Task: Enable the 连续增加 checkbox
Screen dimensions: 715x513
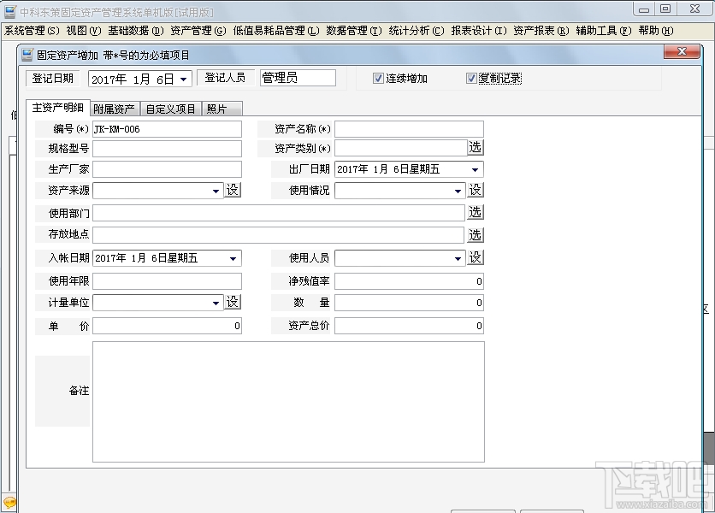Action: (377, 77)
